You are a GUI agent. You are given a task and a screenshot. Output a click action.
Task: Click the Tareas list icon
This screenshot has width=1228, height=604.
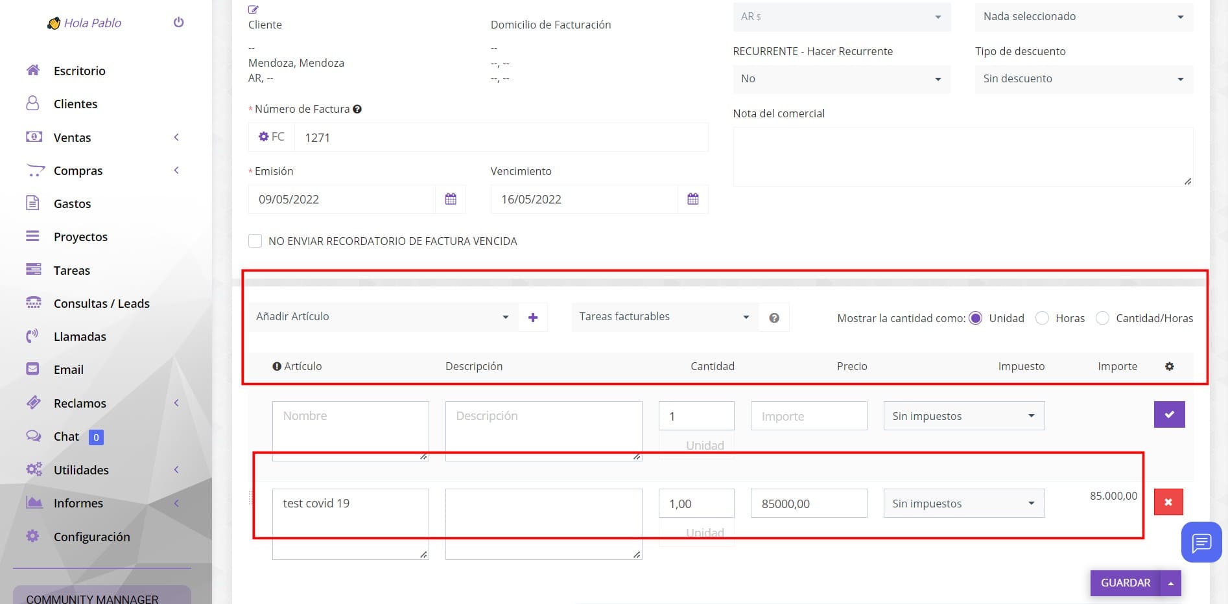click(33, 270)
